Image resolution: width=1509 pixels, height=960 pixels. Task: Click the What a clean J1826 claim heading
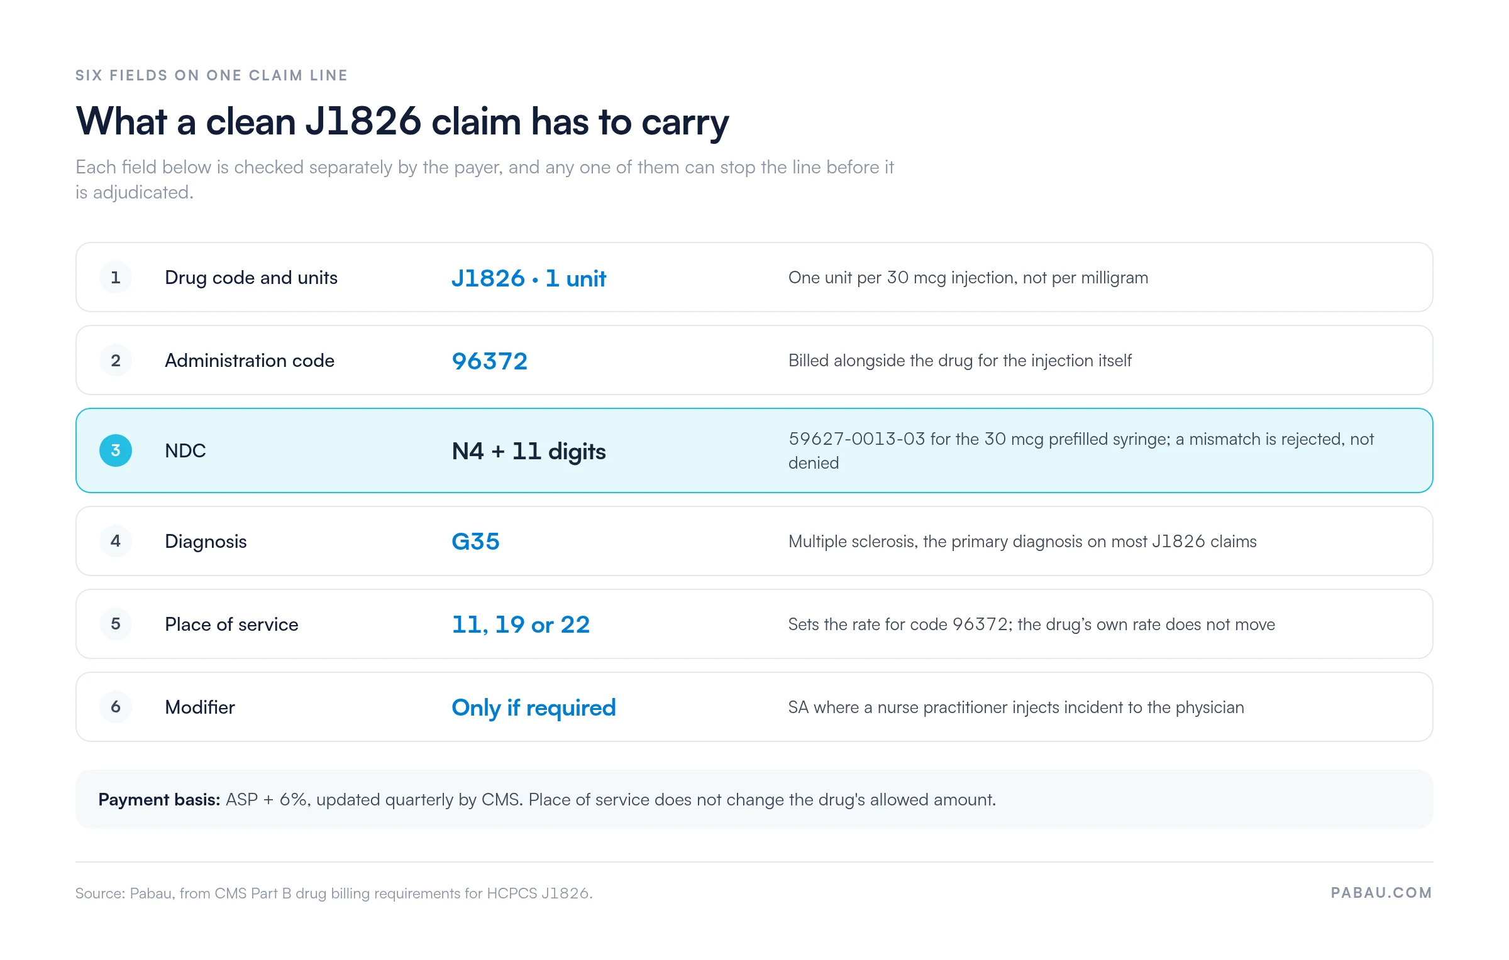tap(402, 121)
